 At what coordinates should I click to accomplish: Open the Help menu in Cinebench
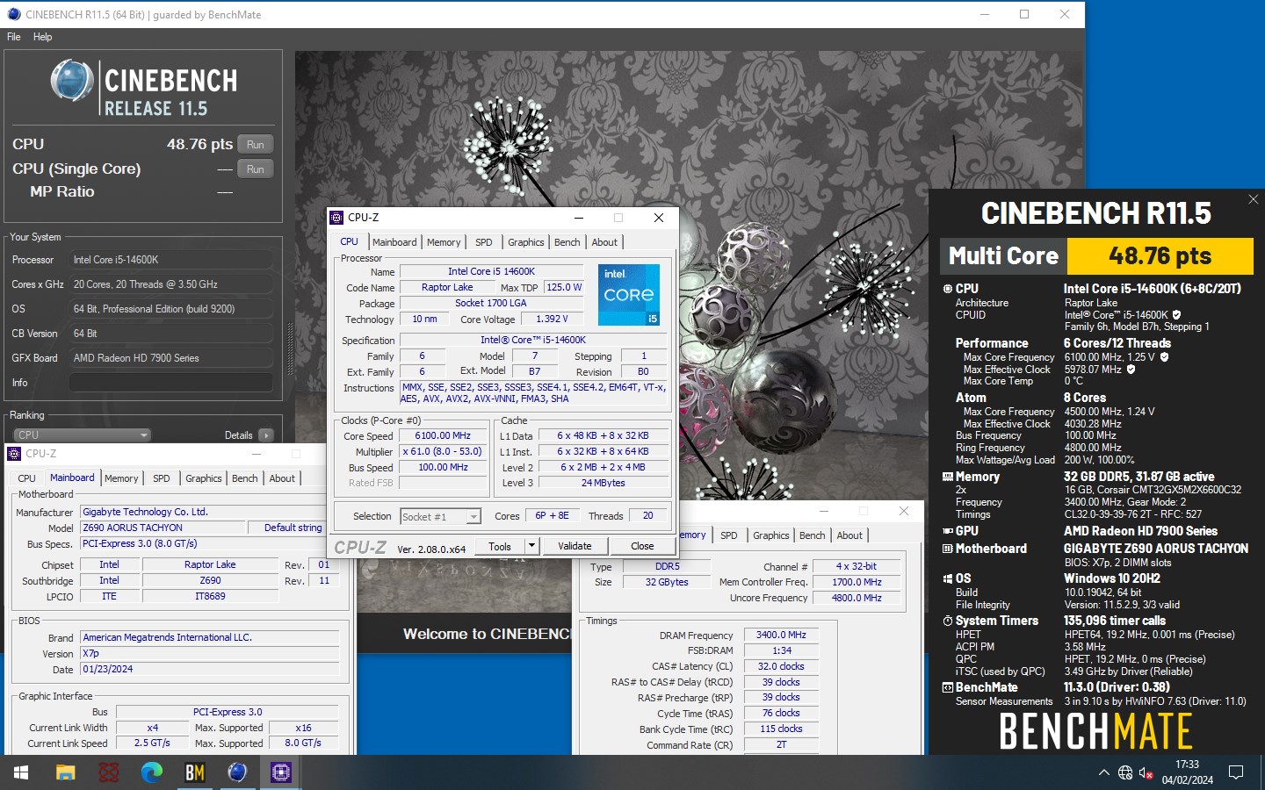tap(43, 37)
